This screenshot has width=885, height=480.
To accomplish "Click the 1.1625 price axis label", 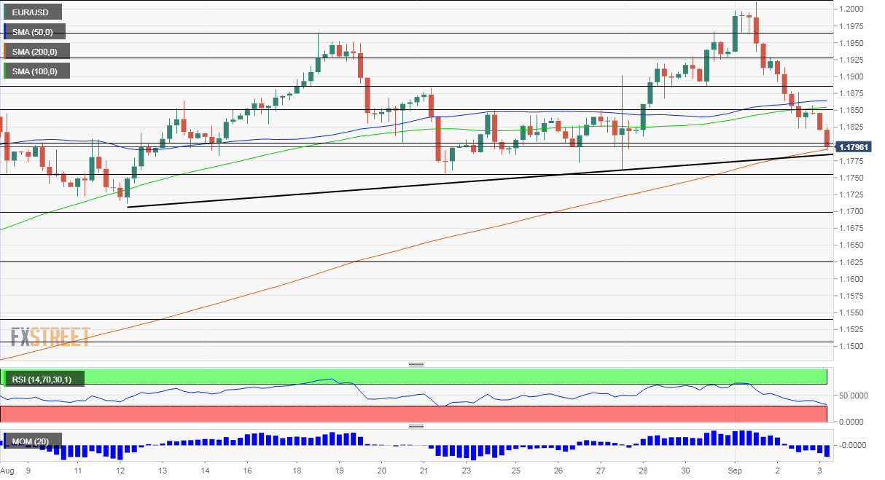I will click(851, 262).
